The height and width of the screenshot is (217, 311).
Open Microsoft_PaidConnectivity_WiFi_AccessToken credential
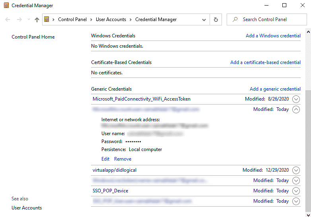[142, 99]
